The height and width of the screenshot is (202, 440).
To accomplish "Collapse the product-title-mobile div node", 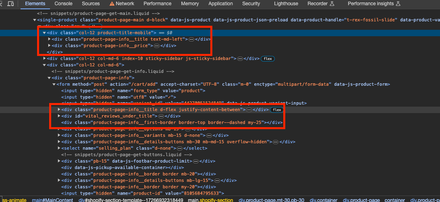I will tap(44, 33).
